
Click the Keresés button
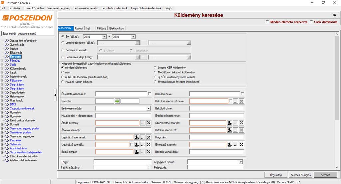326,175
